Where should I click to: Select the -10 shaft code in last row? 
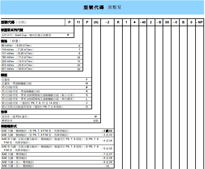107,166
